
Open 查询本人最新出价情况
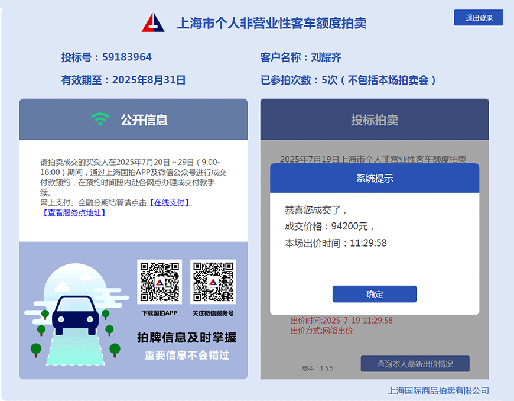point(415,364)
